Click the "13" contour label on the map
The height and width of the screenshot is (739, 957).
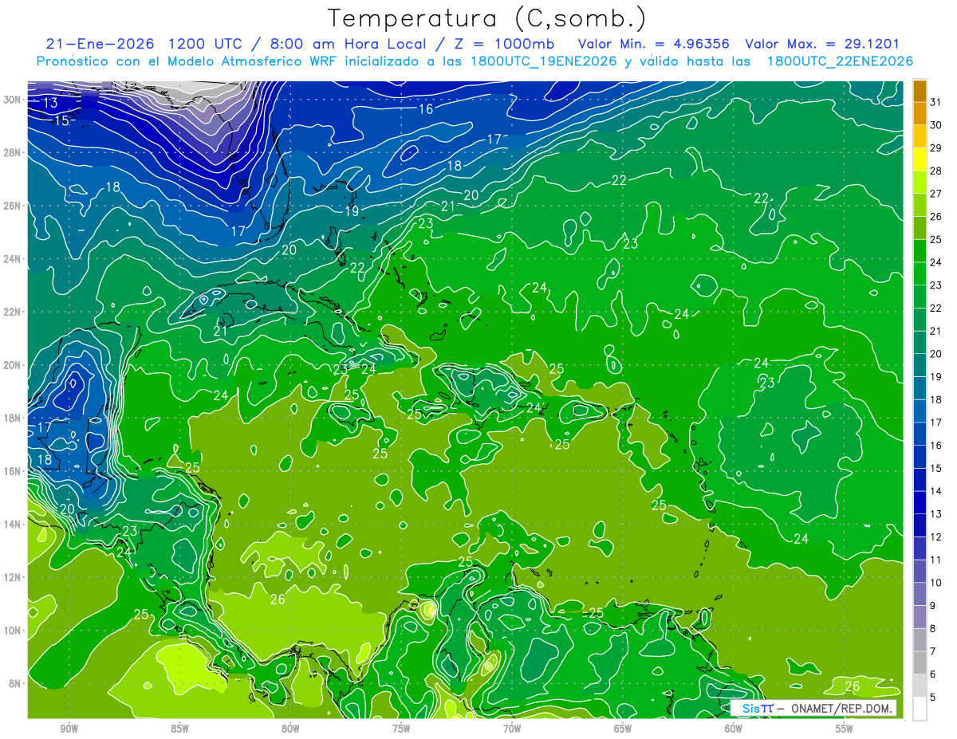click(50, 103)
